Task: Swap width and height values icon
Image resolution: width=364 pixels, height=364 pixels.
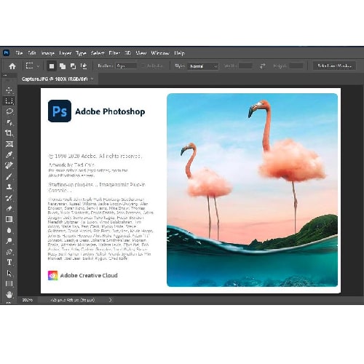Action: coord(262,66)
